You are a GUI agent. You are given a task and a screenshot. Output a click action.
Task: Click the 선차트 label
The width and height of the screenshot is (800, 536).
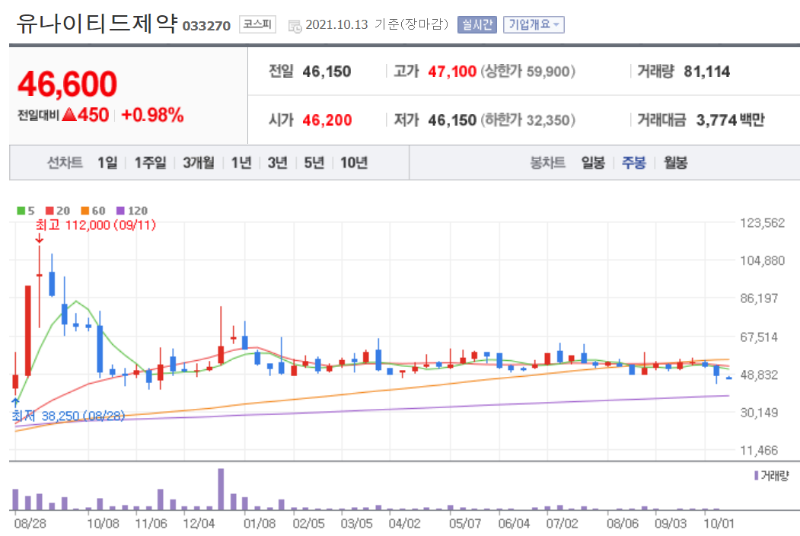click(x=65, y=163)
